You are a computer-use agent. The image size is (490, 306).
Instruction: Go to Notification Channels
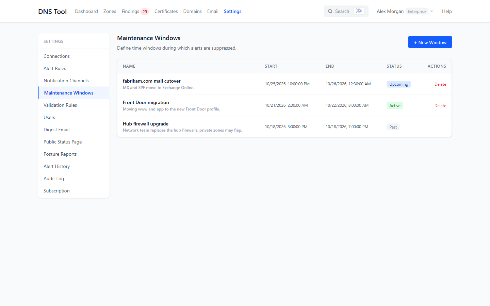[73, 81]
